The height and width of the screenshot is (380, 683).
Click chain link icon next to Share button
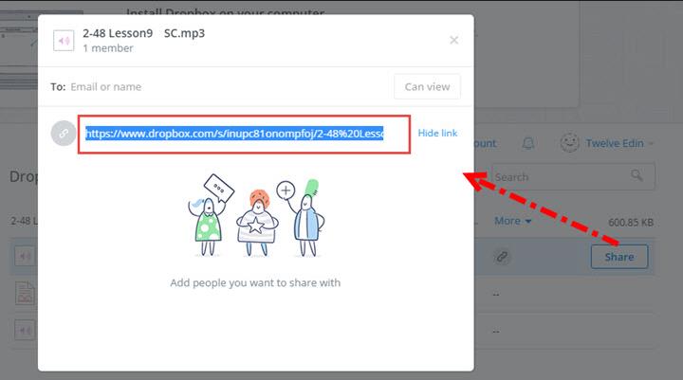pyautogui.click(x=502, y=257)
